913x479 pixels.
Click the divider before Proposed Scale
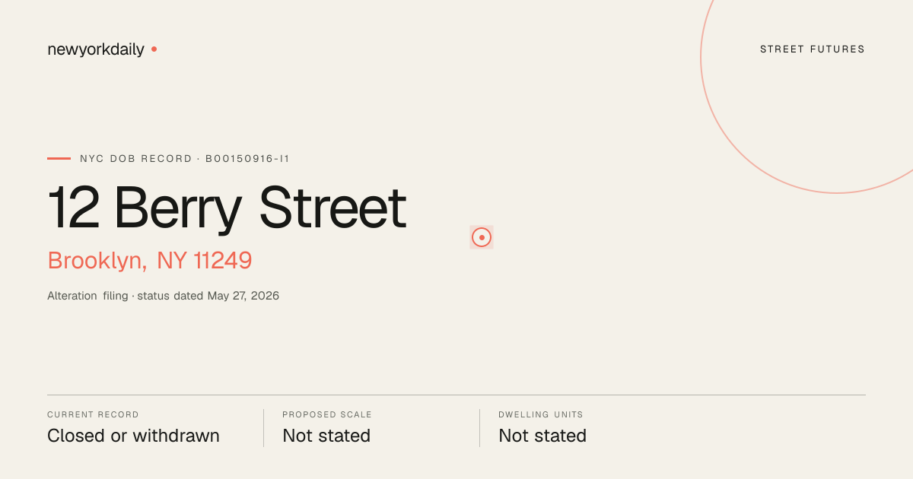tap(263, 428)
